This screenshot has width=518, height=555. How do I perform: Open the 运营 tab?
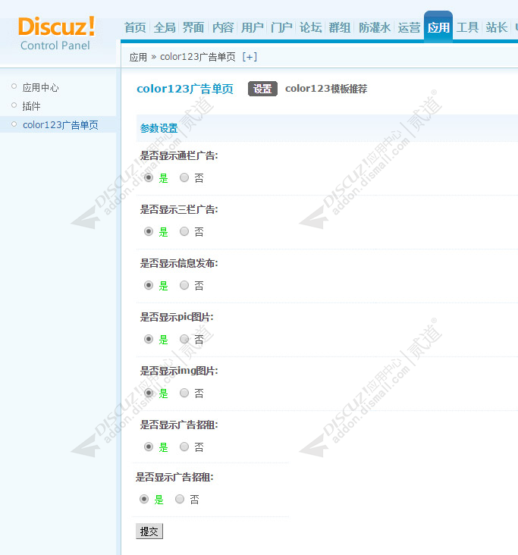coord(409,27)
